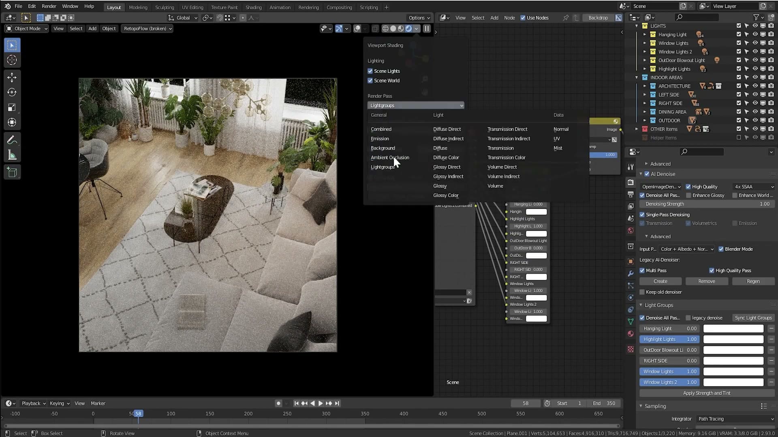Toggle AI Denoise checkbox
Image resolution: width=778 pixels, height=437 pixels.
[x=647, y=174]
